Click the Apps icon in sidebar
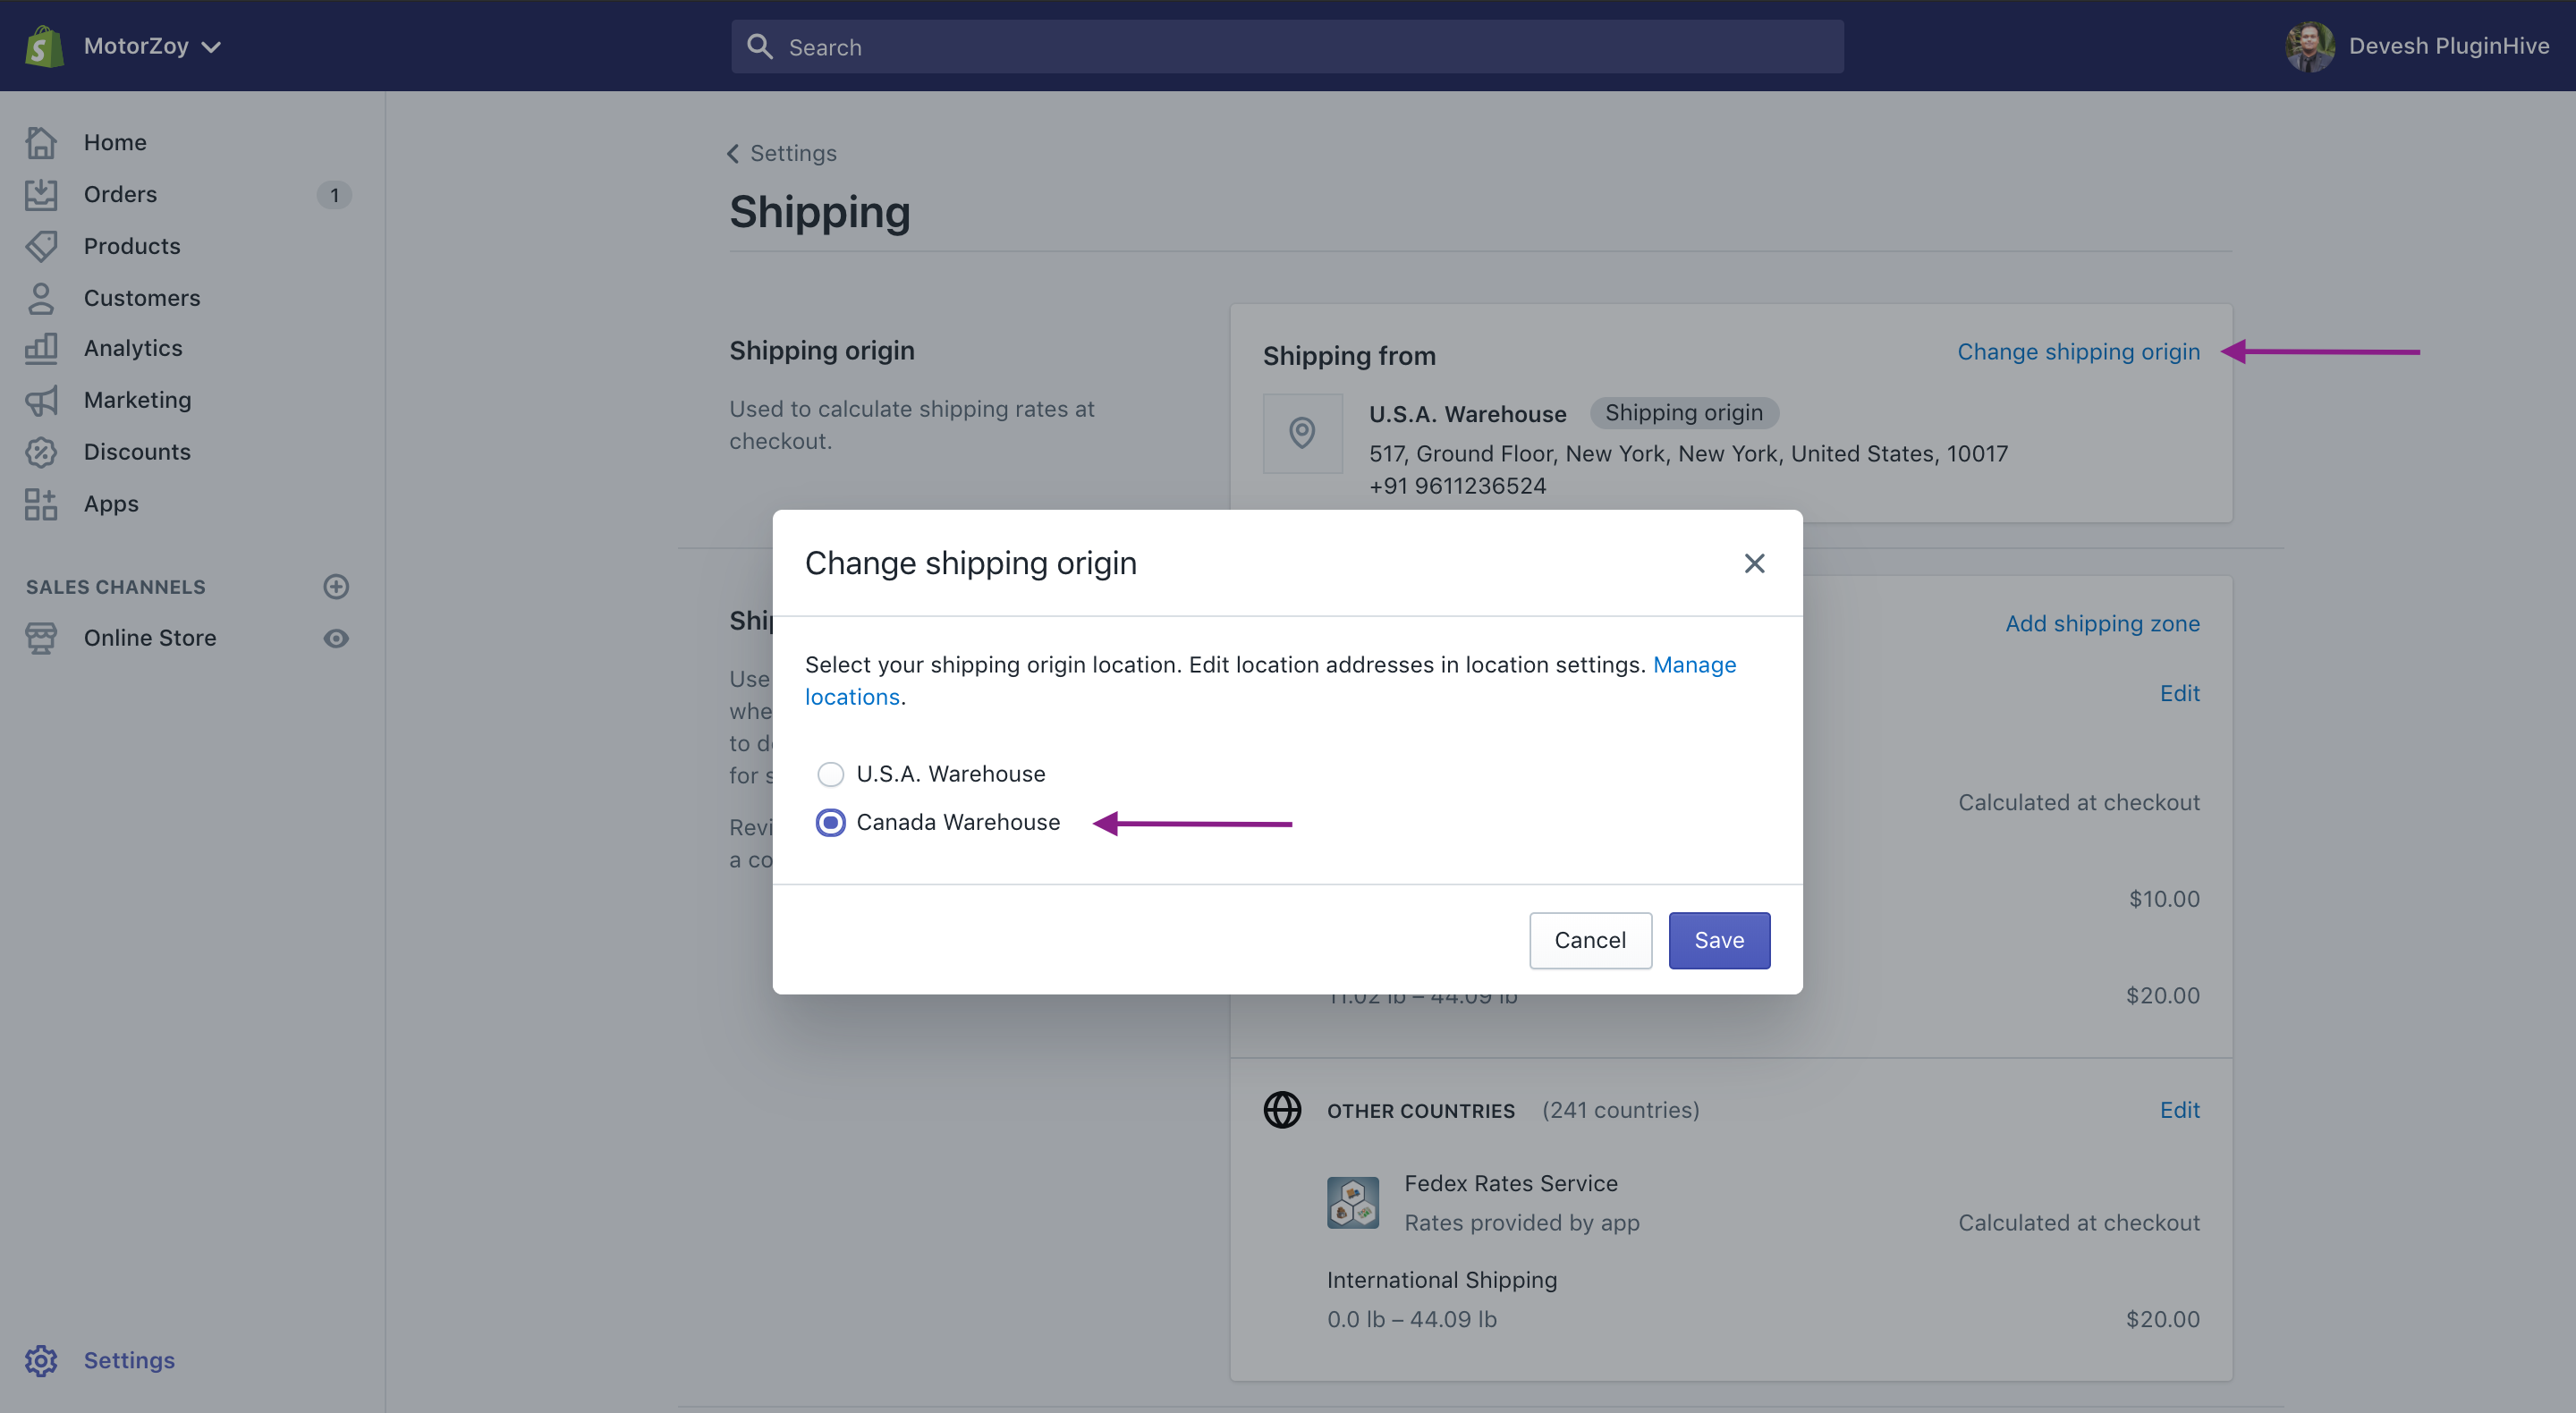This screenshot has height=1413, width=2576. 44,503
